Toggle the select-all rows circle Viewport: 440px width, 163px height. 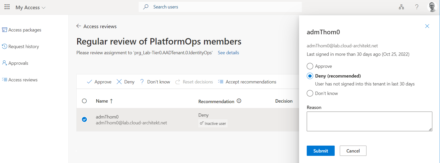coord(84,101)
